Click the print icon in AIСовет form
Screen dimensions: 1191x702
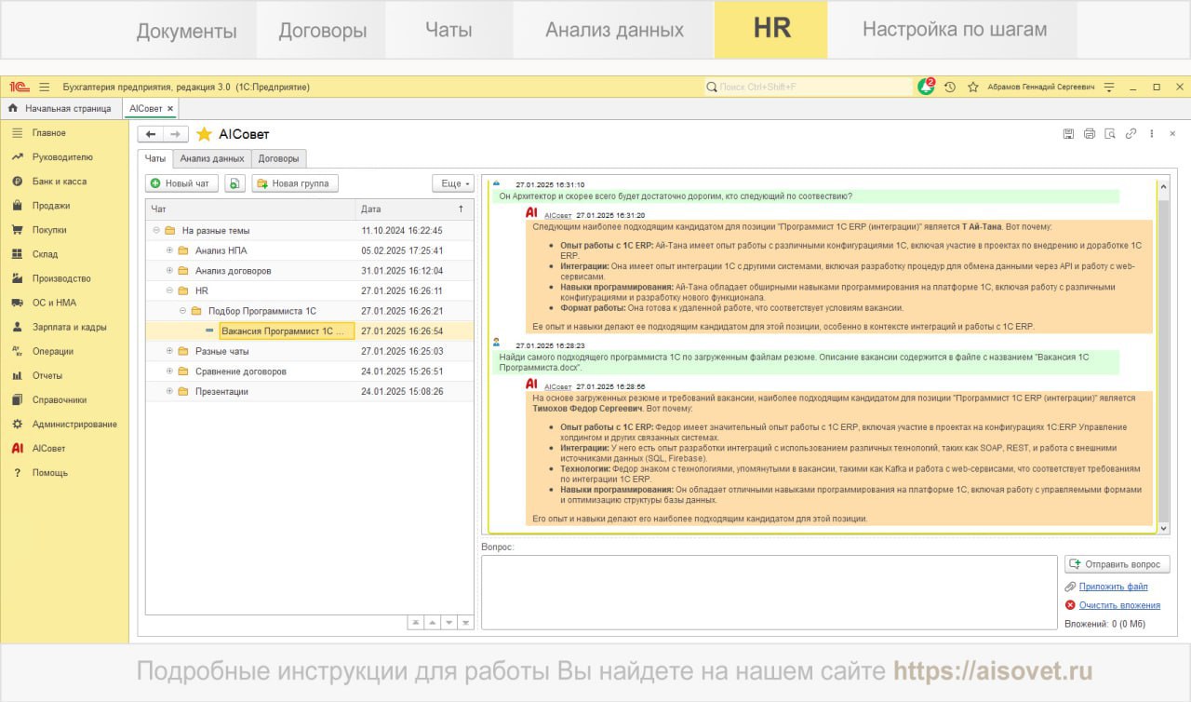(1090, 133)
